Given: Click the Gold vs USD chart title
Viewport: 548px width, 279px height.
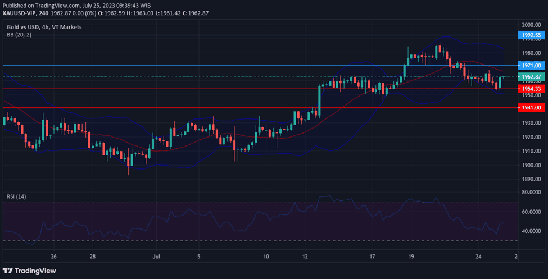Looking at the screenshot, I should coord(44,27).
